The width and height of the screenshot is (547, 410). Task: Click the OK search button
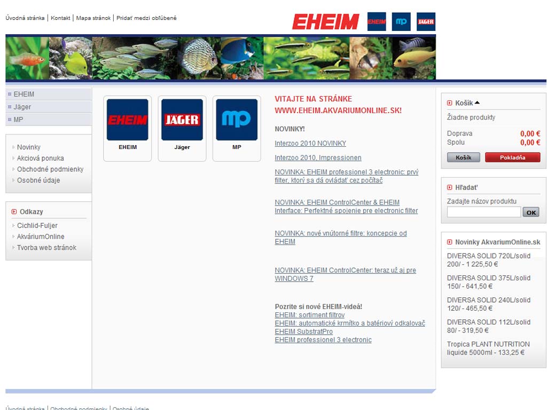531,212
